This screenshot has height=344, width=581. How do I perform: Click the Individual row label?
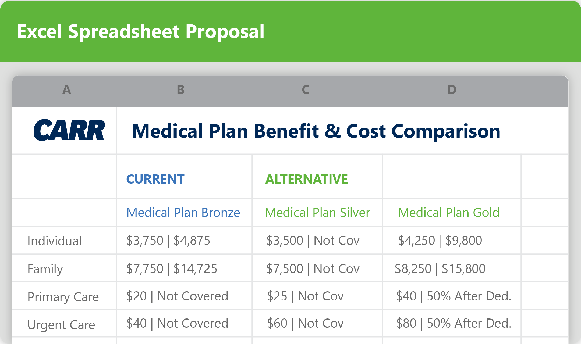point(55,241)
